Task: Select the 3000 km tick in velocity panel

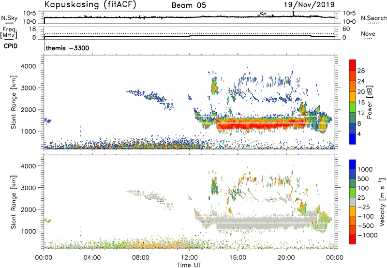Action: coord(29,188)
